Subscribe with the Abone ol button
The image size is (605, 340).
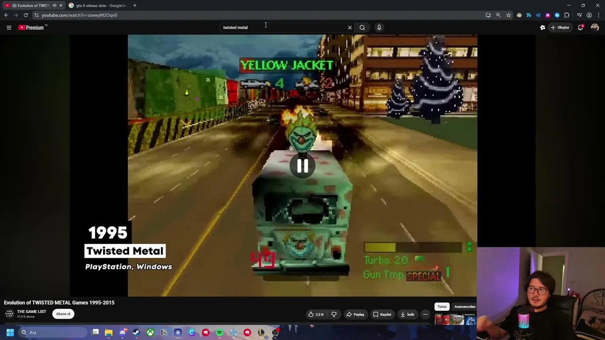tap(63, 314)
